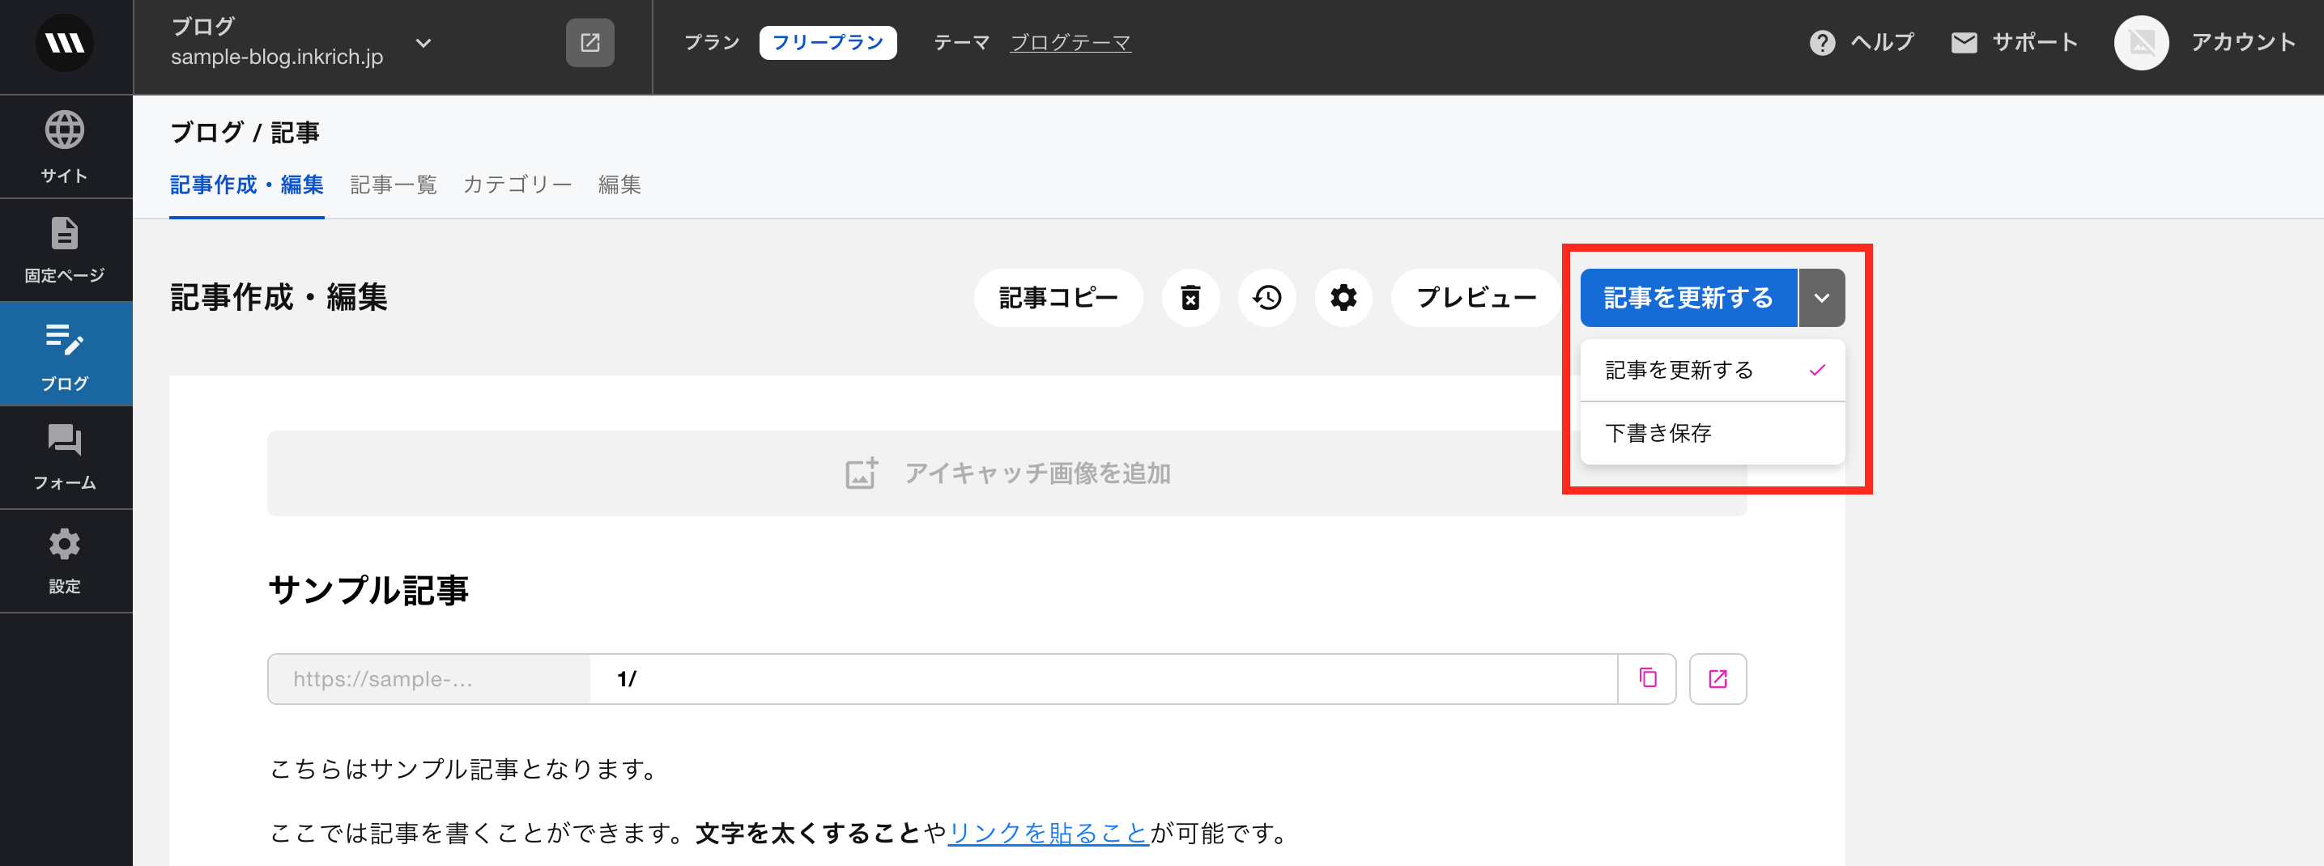Image resolution: width=2324 pixels, height=866 pixels.
Task: Click the blue 記事を更新する button
Action: 1689,298
